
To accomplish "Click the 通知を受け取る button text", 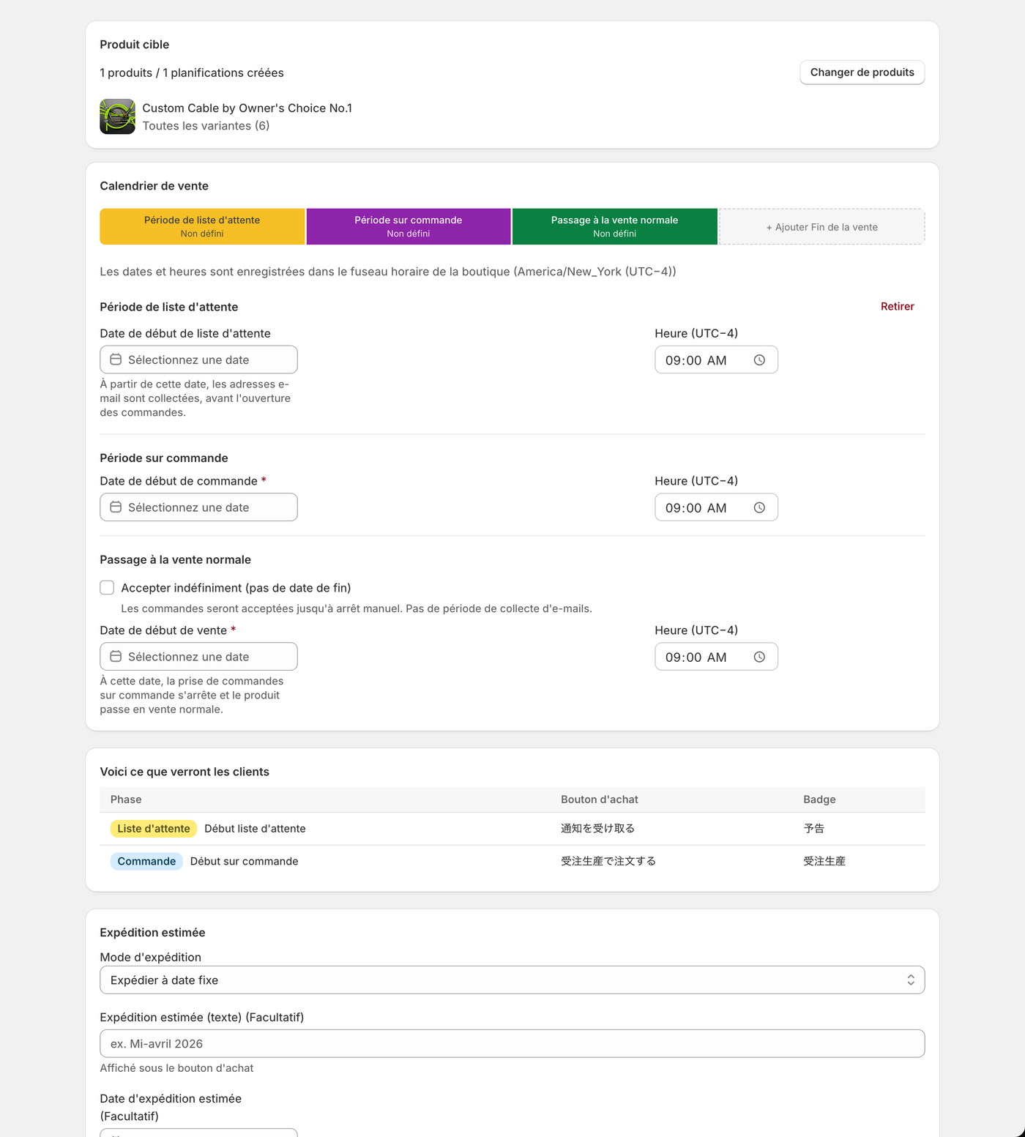I will click(597, 829).
